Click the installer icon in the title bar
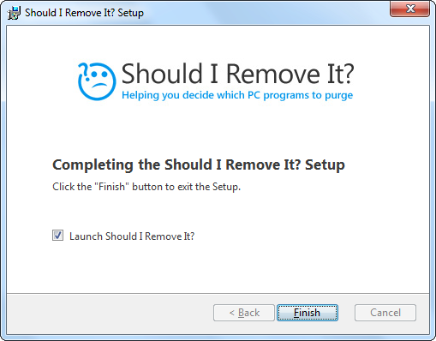 (x=14, y=13)
